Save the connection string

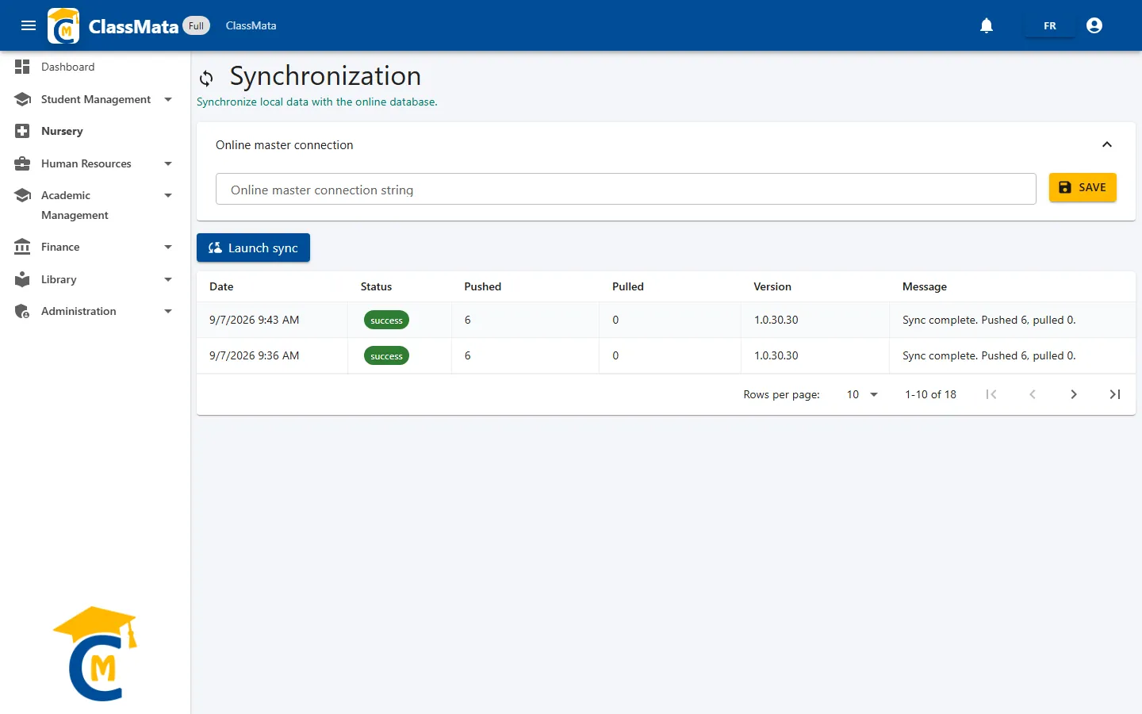pos(1083,187)
